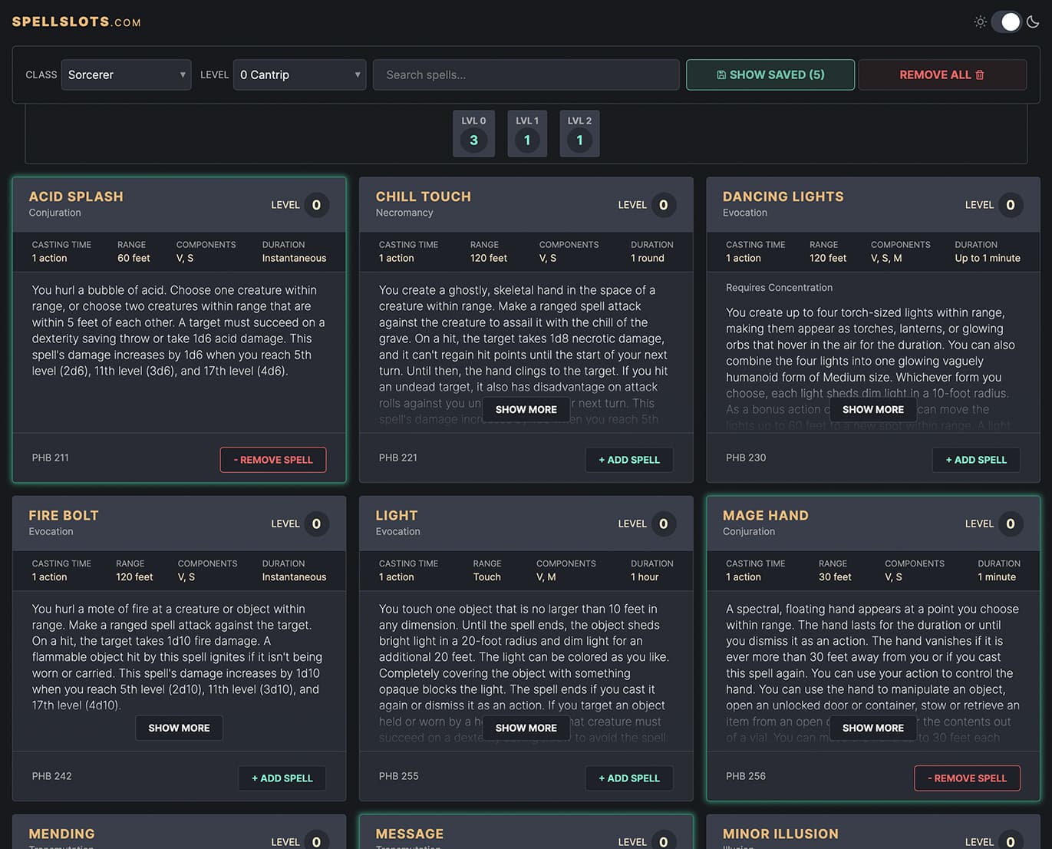Click the Show Saved (5) button
Image resolution: width=1052 pixels, height=849 pixels.
tap(770, 74)
